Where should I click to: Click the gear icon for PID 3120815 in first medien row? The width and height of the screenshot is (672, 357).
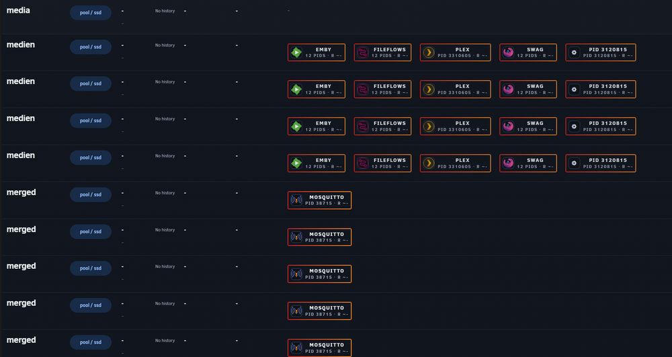pos(574,52)
